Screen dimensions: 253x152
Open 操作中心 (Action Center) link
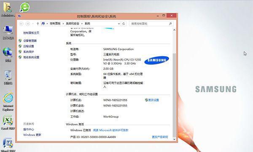click(29, 129)
